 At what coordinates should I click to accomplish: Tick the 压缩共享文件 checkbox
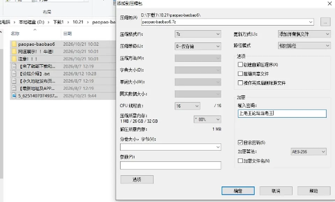(x=240, y=74)
